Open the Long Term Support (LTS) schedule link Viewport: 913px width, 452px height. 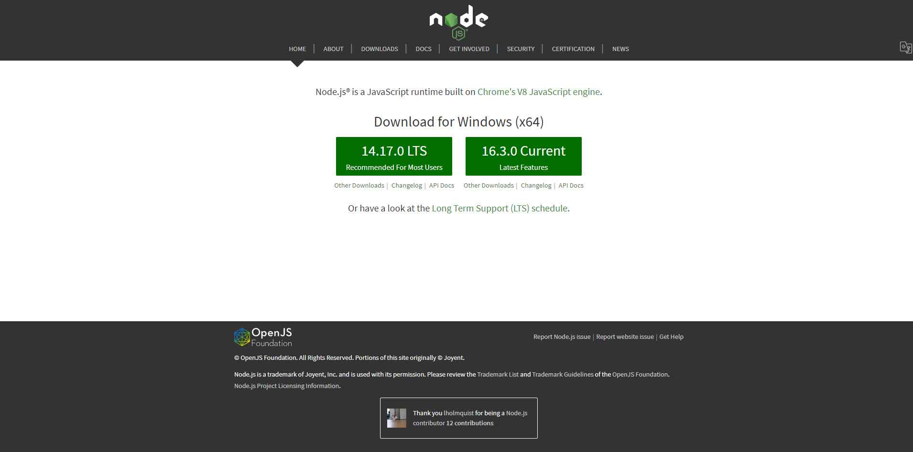(x=500, y=208)
